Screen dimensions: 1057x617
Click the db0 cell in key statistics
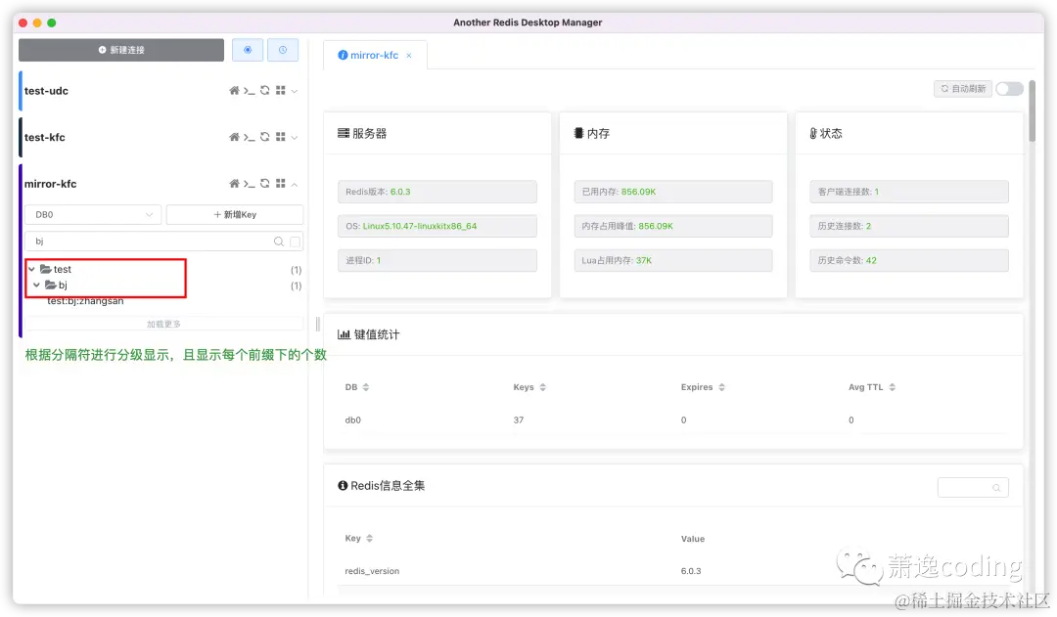coord(353,420)
